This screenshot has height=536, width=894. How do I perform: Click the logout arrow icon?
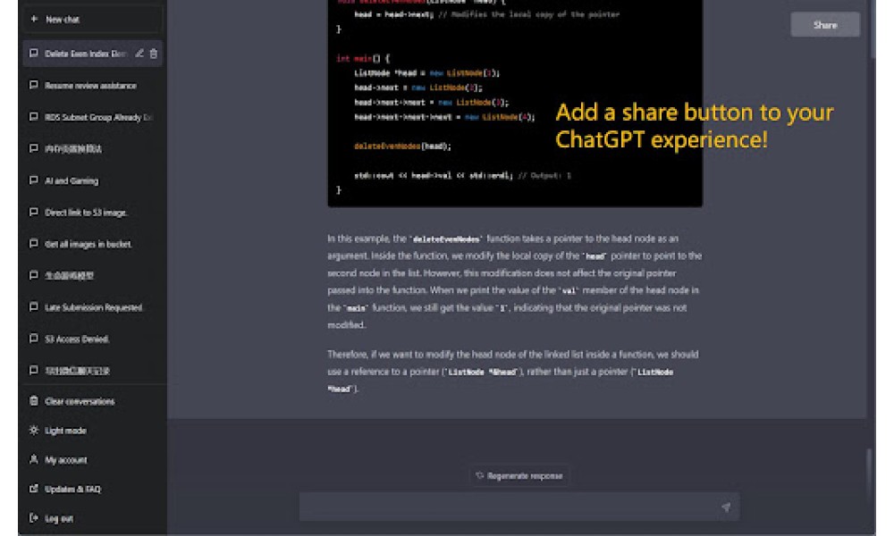click(34, 518)
